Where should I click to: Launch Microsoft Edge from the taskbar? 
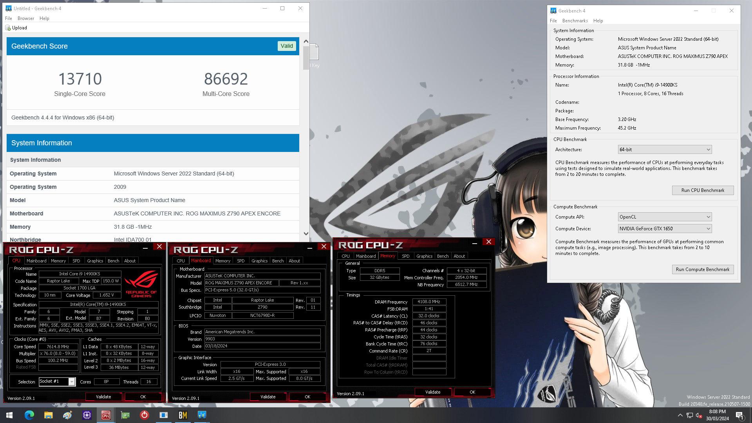coord(29,415)
